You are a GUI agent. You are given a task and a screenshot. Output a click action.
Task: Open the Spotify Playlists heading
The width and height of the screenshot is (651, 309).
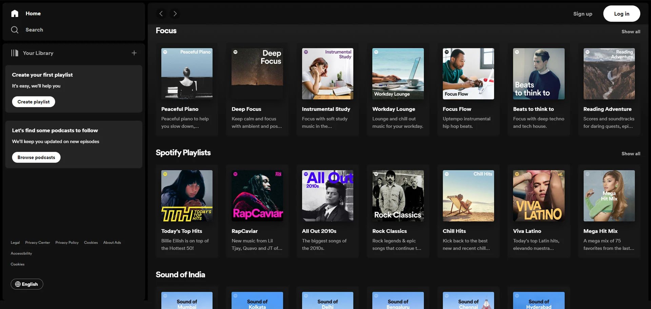click(183, 152)
